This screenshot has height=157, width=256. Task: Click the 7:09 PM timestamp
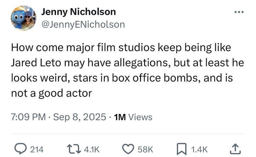pos(28,117)
